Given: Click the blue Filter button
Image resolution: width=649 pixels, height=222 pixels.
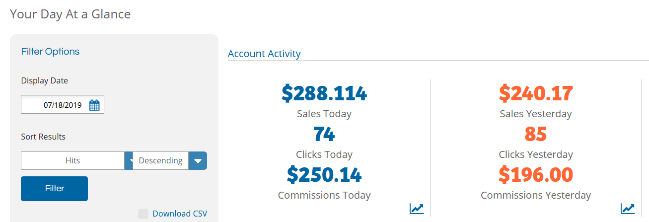Looking at the screenshot, I should pyautogui.click(x=54, y=188).
